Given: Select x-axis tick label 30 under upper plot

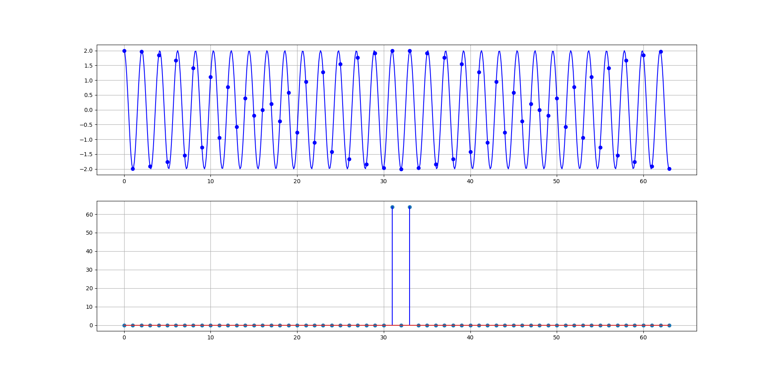Looking at the screenshot, I should [x=383, y=181].
